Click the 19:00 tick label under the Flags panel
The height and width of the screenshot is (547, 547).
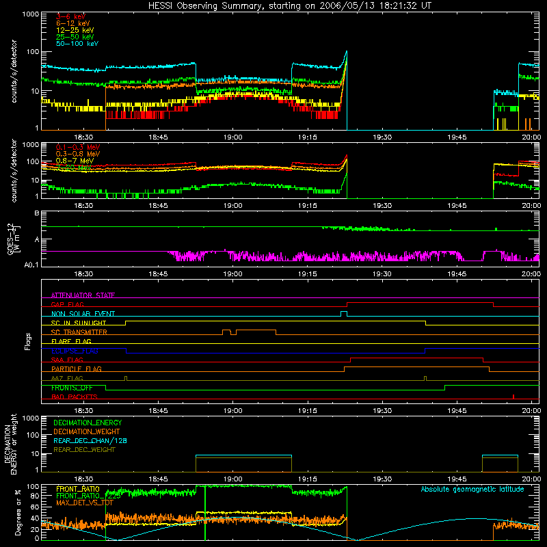point(232,411)
